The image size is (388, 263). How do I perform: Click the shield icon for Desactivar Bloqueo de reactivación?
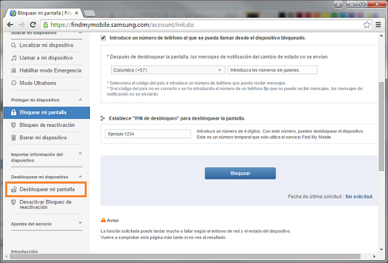(14, 203)
